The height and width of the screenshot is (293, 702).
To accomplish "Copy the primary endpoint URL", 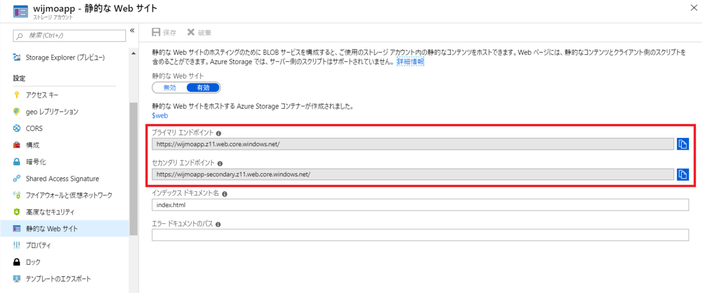I will pyautogui.click(x=683, y=144).
